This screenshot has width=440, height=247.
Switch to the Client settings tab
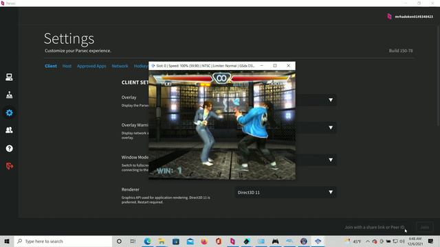[x=51, y=66]
